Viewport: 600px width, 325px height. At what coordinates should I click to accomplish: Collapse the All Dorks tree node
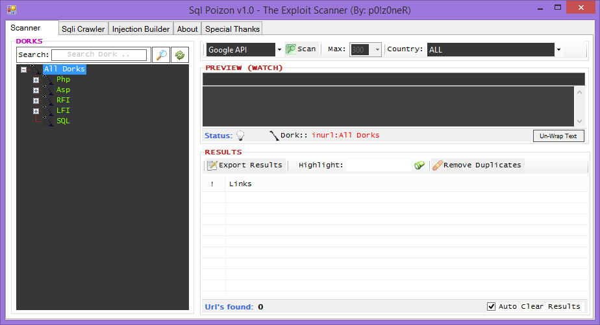pos(24,69)
